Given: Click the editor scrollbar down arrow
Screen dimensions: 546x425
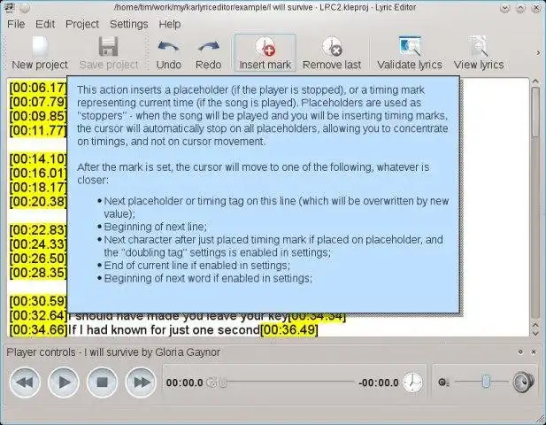Looking at the screenshot, I should pos(535,334).
